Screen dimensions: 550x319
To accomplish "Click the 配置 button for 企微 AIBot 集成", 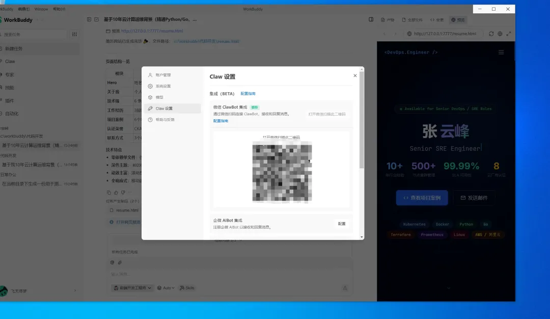I will point(342,224).
